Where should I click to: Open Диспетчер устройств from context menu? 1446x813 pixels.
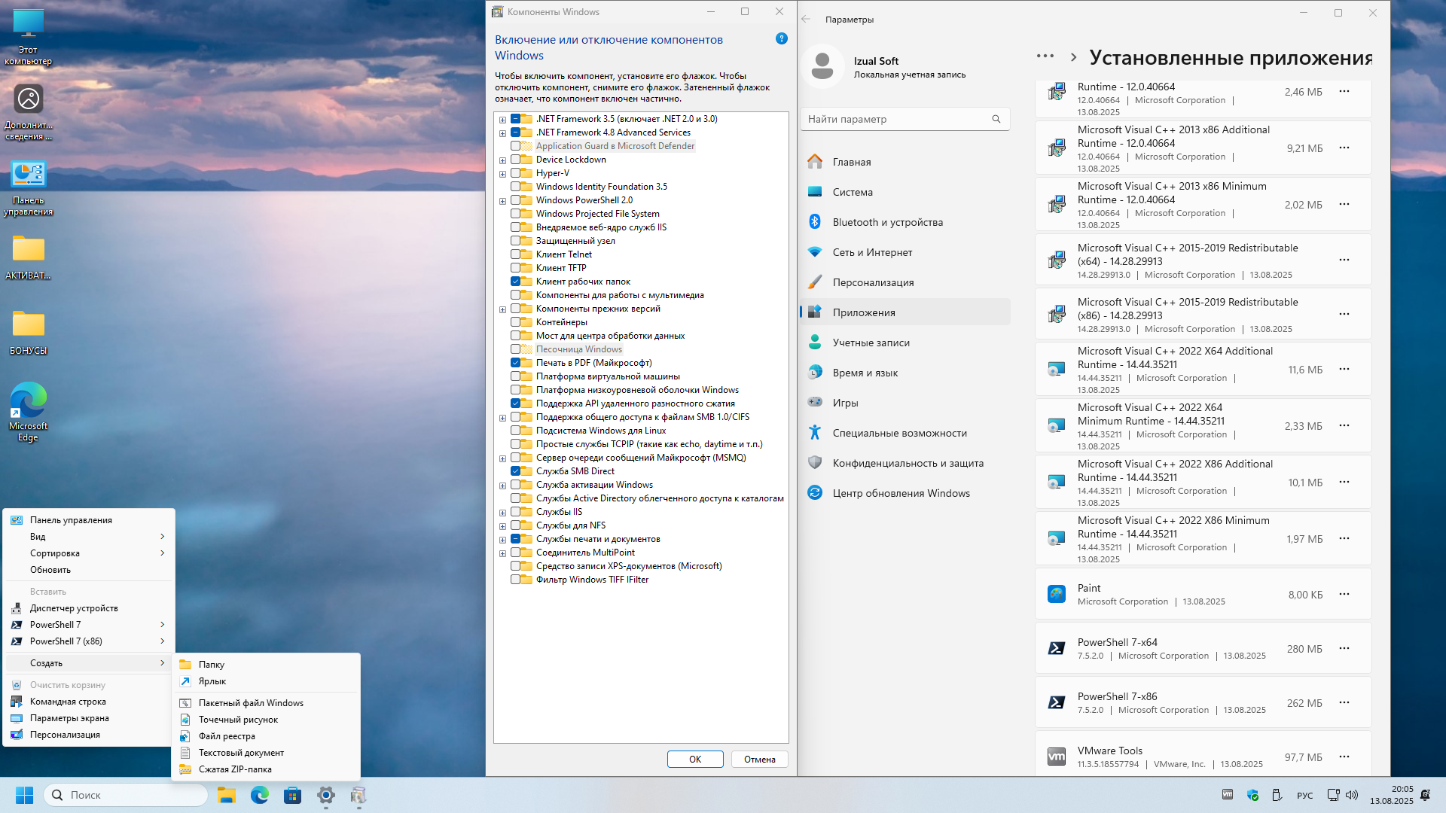click(x=89, y=608)
